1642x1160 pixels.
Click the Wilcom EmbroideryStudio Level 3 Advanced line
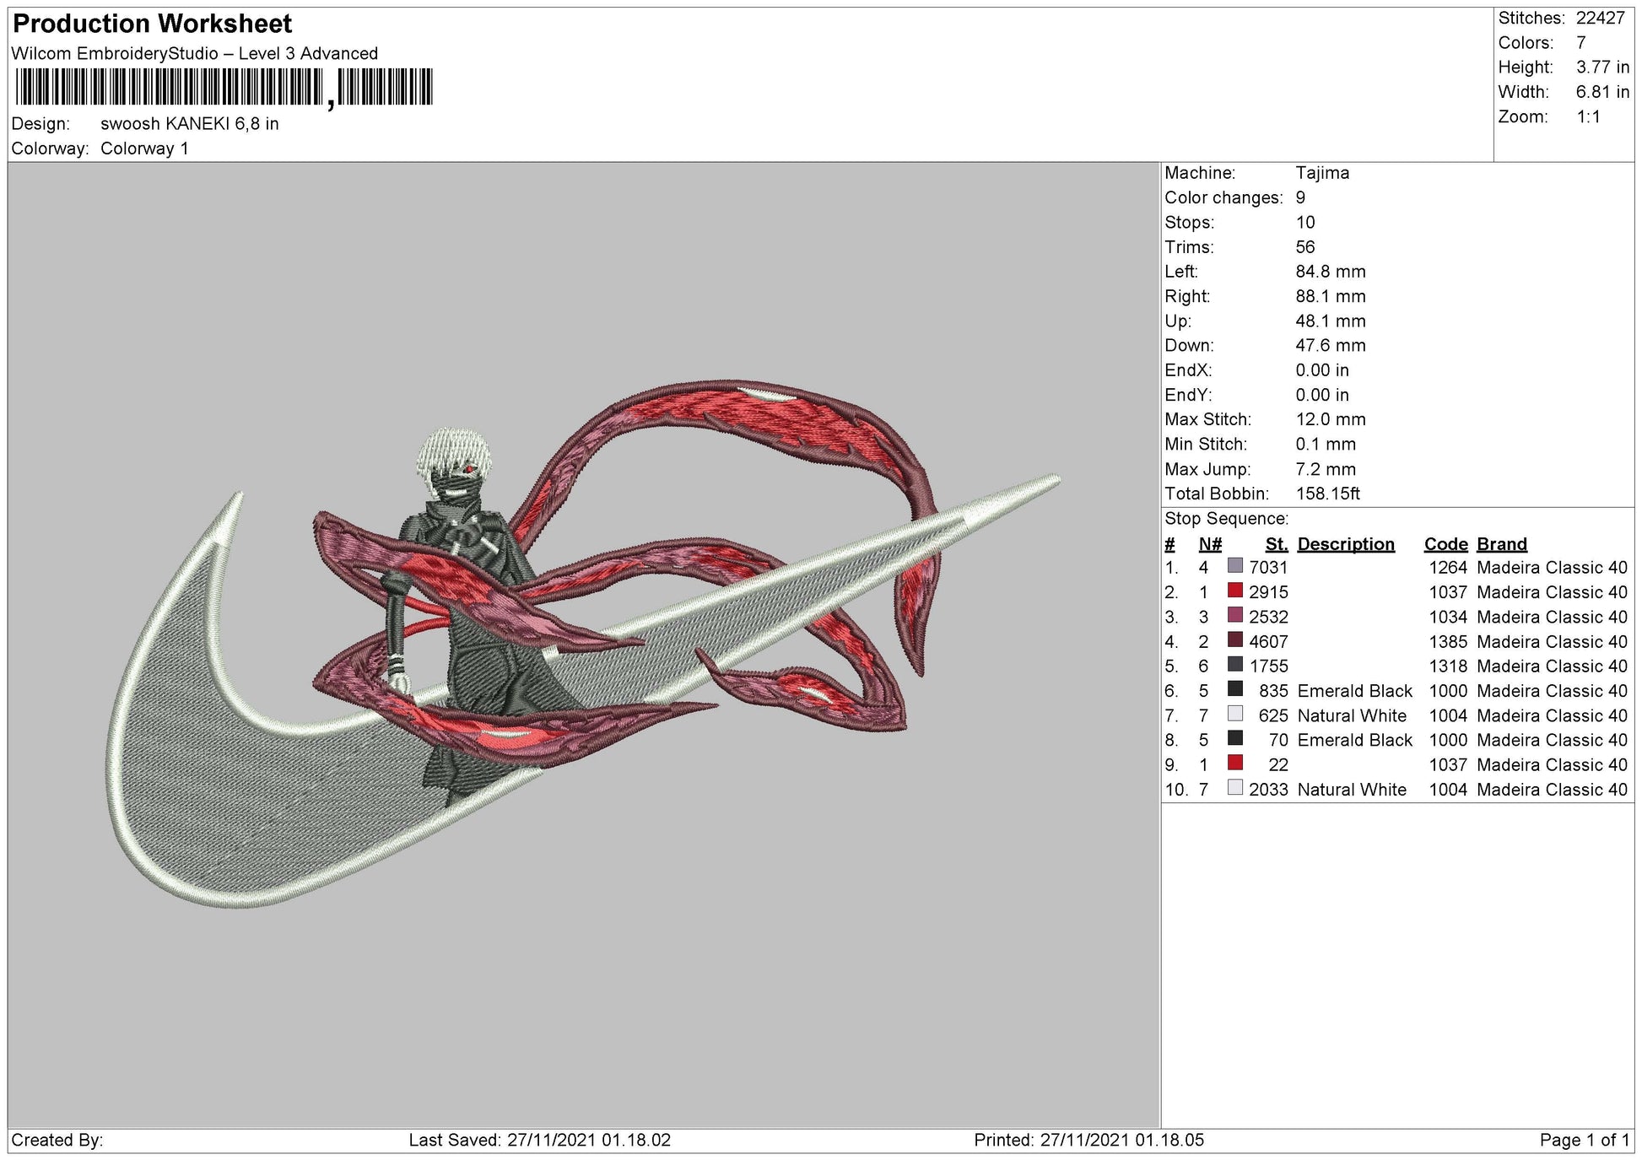coord(195,53)
